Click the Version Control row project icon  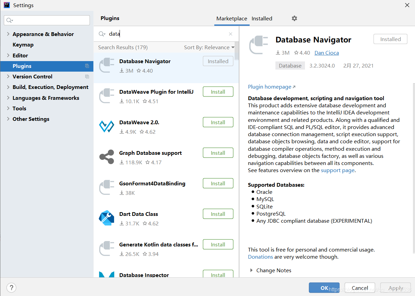click(87, 76)
